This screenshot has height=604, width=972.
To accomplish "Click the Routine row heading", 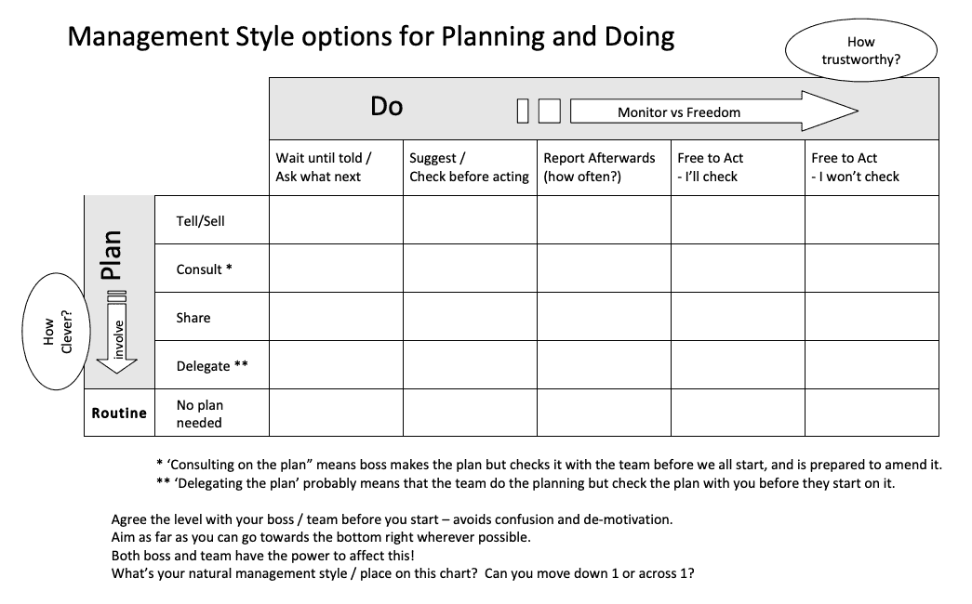I will (119, 414).
